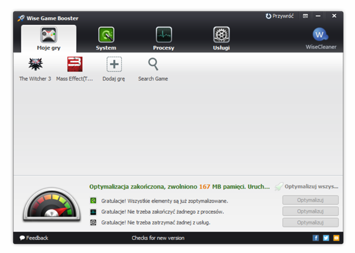
Task: Minimize the Wise Game Booster window
Action: point(318,16)
